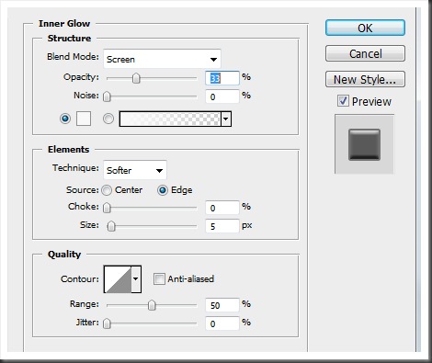Click the gradient preview bar
The width and height of the screenshot is (432, 363).
(170, 119)
